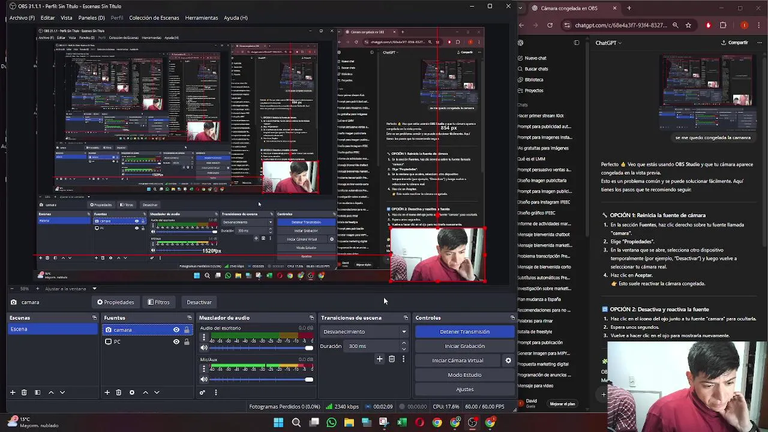This screenshot has width=768, height=432.
Task: Open the Ajustar a la ventana zoom dropdown
Action: (x=71, y=289)
